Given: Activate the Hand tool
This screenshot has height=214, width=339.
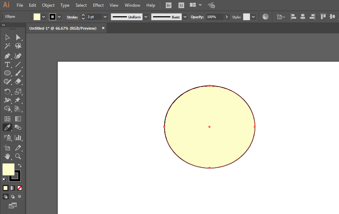Looking at the screenshot, I should [7, 156].
